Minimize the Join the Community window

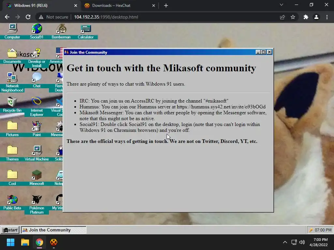point(258,52)
